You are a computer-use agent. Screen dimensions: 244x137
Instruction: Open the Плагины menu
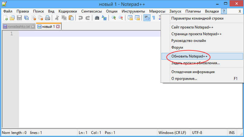[x=193, y=11]
